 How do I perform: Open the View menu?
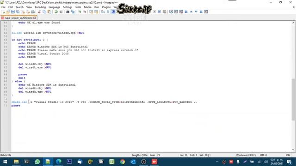coord(29,7)
